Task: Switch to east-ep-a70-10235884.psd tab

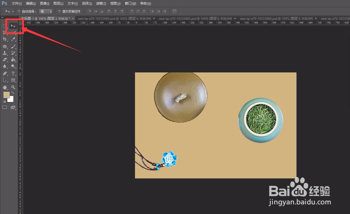Action: point(114,19)
